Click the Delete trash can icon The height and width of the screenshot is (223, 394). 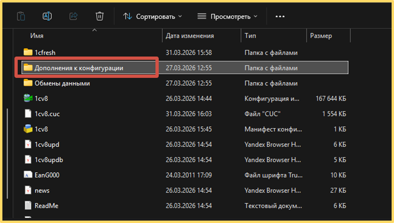(x=99, y=16)
